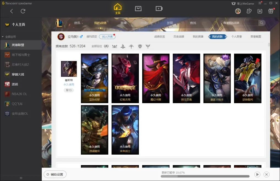
Task: Select 穿越火线 in the sidebar
Action: coord(21,74)
